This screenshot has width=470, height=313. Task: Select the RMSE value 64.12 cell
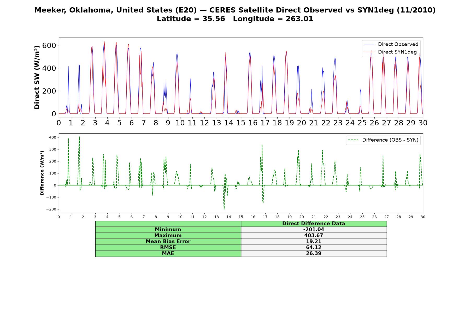click(x=314, y=248)
